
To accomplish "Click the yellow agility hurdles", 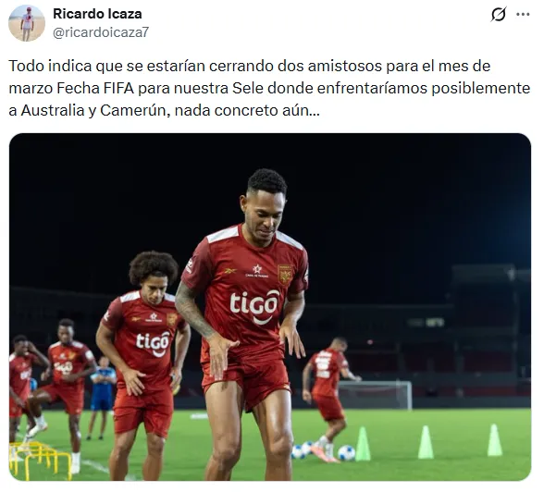I will coord(40,461).
